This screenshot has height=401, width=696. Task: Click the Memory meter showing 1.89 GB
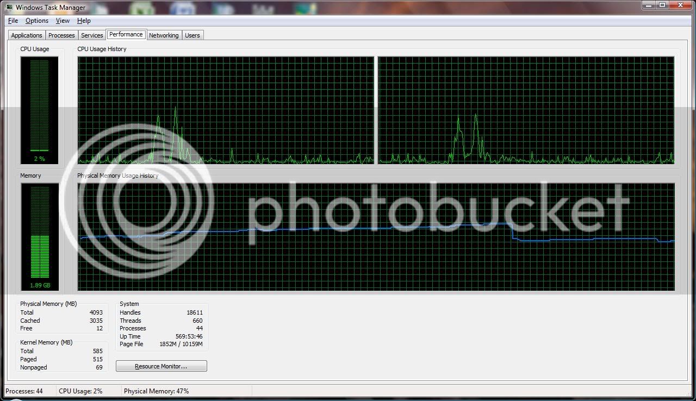(39, 236)
